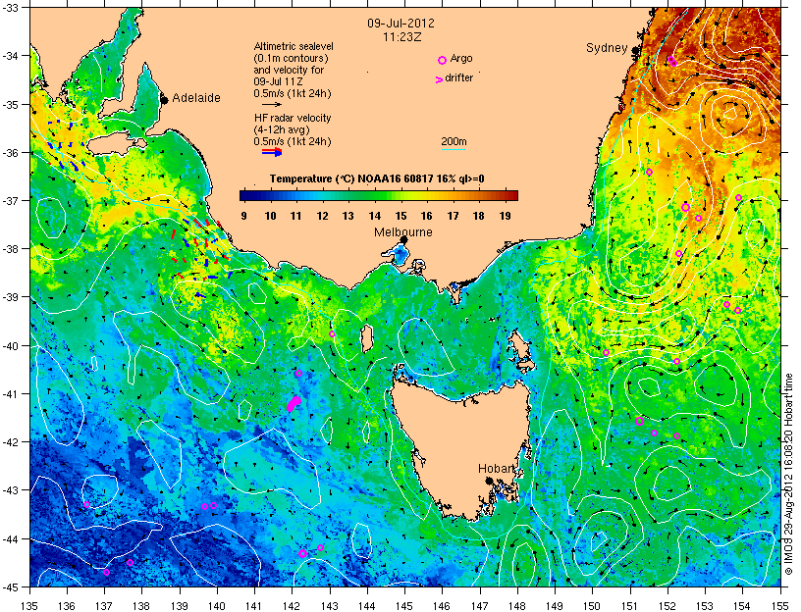The image size is (801, 612).
Task: Click the color bar value 19
Action: [x=505, y=216]
